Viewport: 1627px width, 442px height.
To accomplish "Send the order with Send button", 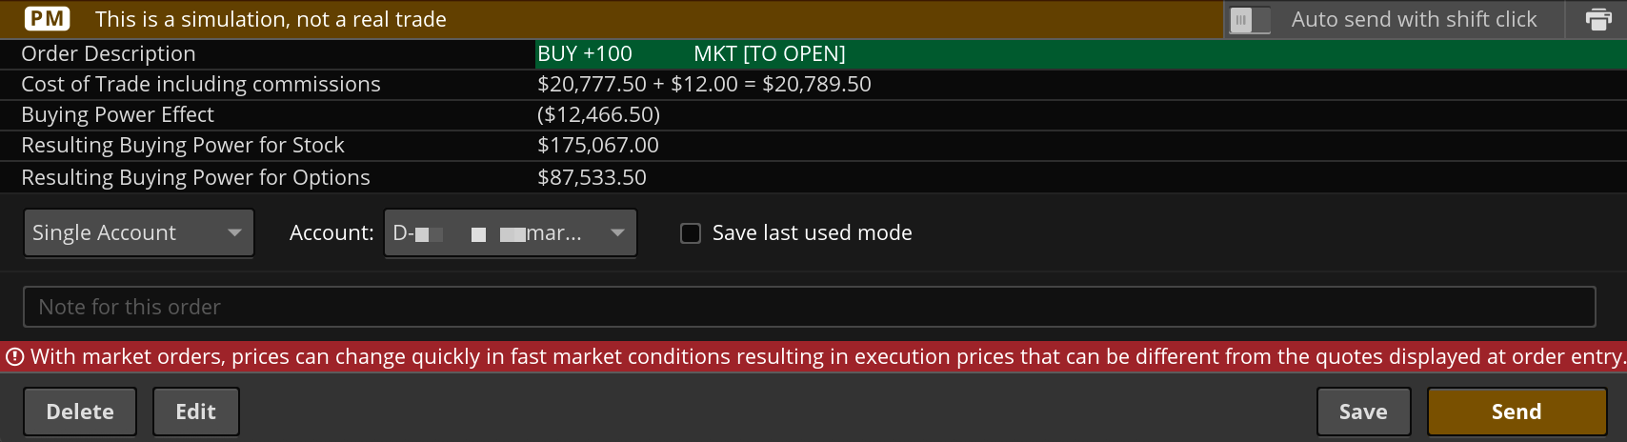I will [1517, 412].
